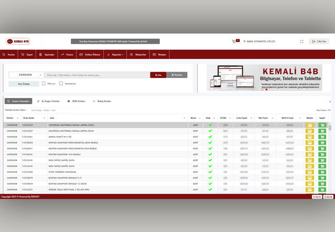Image resolution: width=335 pixels, height=232 pixels.
Task: Open media for HİNO KOMATSU UZUN BOĞAZ row
Action: [x=310, y=143]
